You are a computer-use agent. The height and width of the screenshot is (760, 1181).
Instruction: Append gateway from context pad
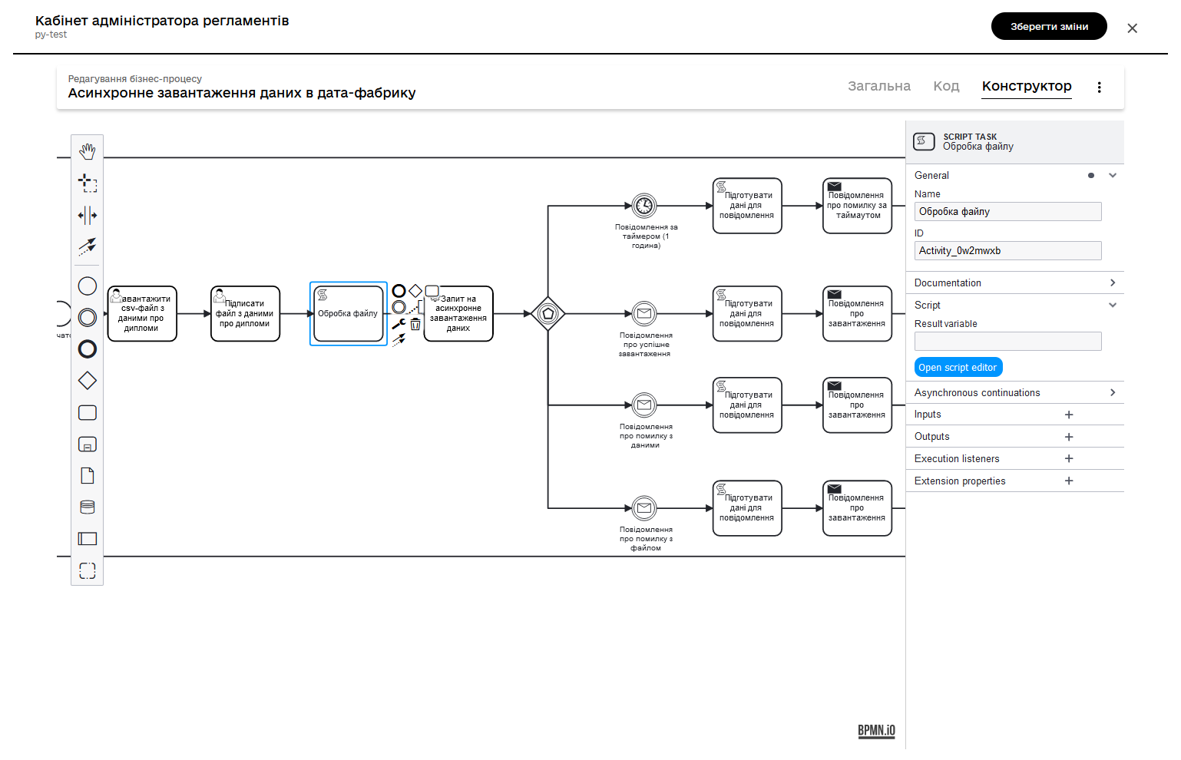pyautogui.click(x=415, y=291)
